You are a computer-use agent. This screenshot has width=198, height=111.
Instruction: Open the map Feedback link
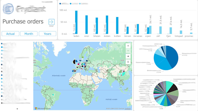click(x=128, y=108)
